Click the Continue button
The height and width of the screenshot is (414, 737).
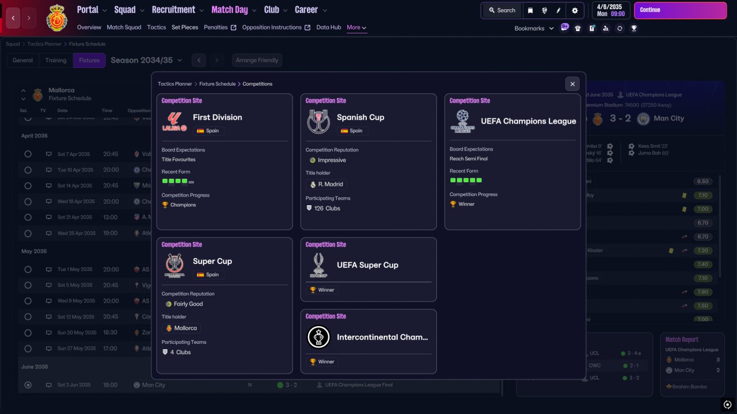pos(681,10)
